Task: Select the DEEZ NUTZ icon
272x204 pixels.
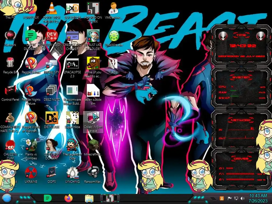Action: pyautogui.click(x=52, y=93)
